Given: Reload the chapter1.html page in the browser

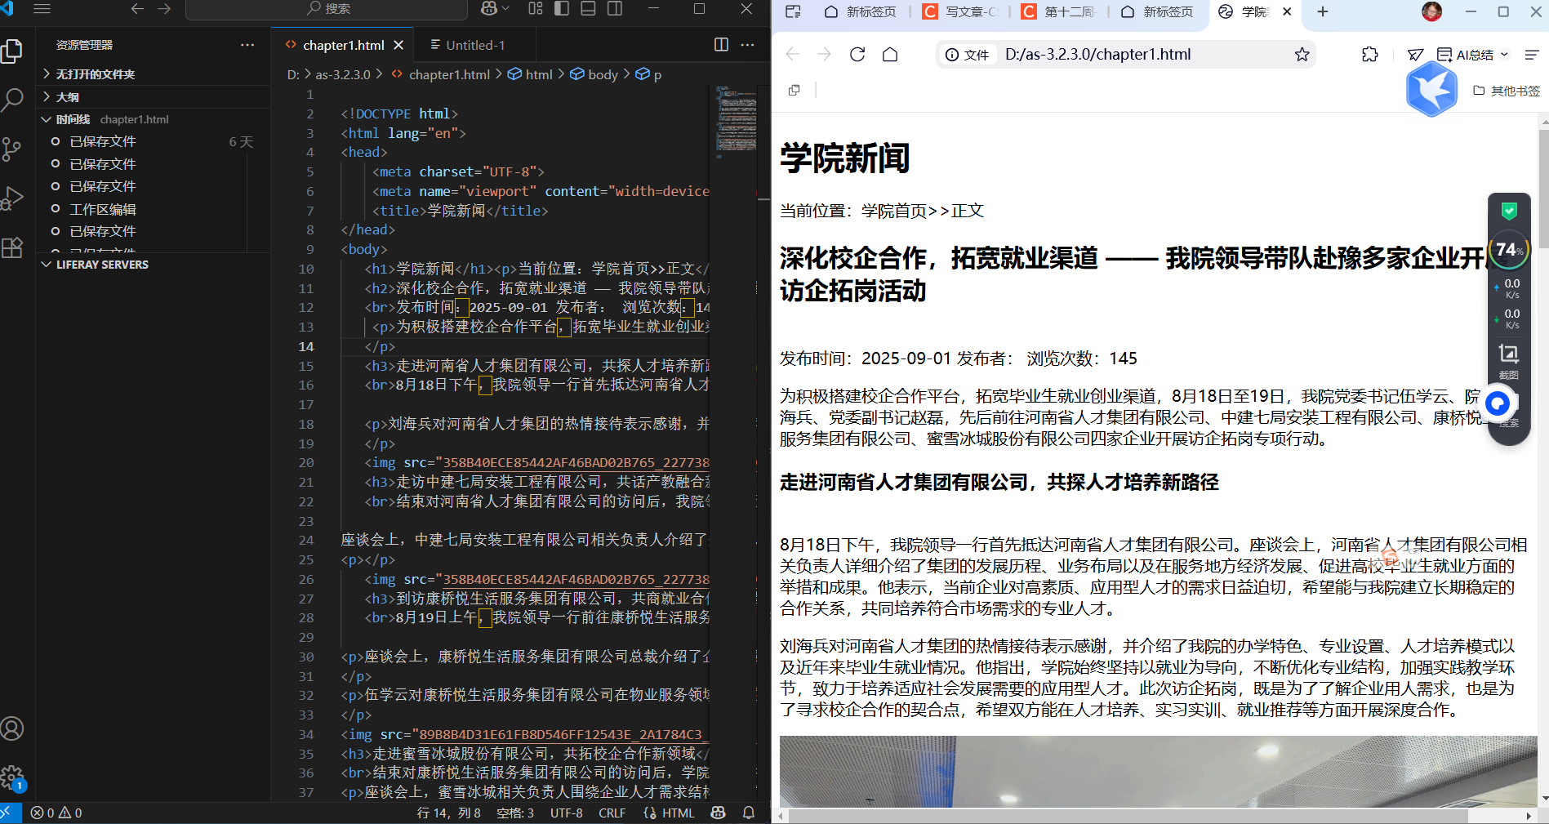Looking at the screenshot, I should [x=857, y=55].
